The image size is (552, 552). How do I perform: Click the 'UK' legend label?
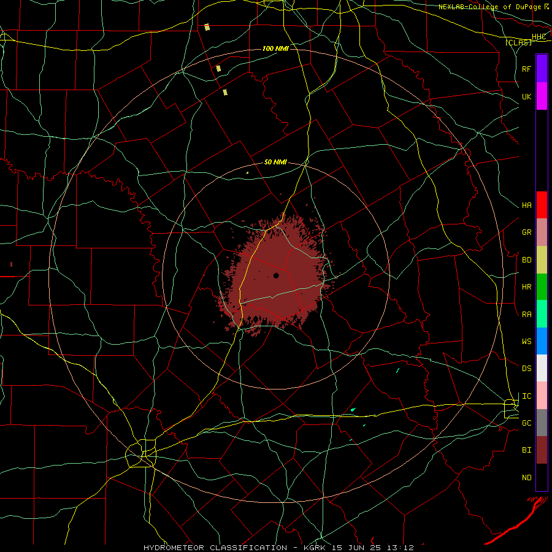(527, 97)
